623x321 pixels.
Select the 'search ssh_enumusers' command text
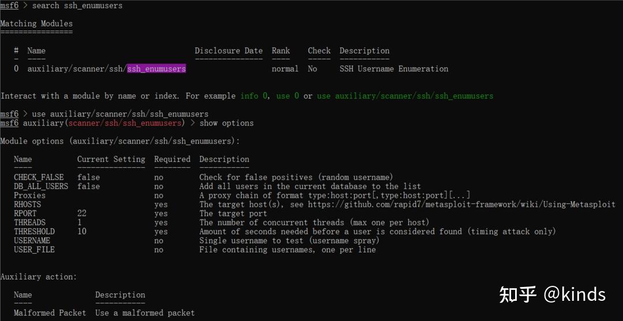coord(77,6)
